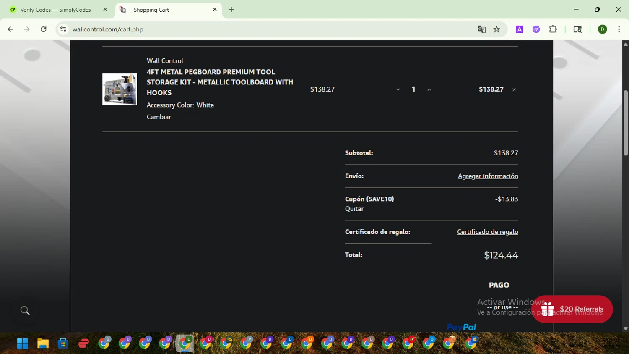Open File Explorer from the taskbar

click(x=43, y=344)
